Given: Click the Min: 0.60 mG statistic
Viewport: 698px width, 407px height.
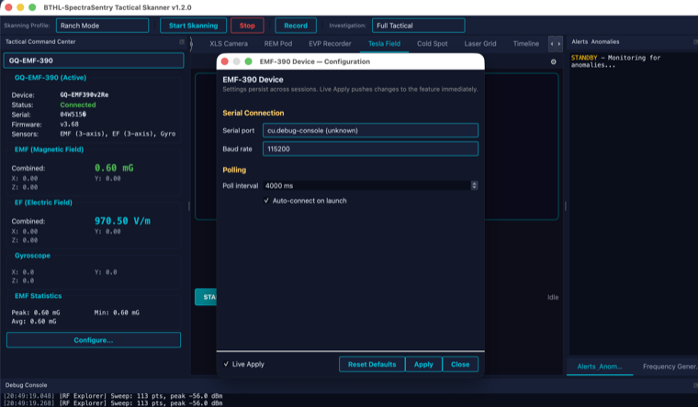Looking at the screenshot, I should point(117,313).
